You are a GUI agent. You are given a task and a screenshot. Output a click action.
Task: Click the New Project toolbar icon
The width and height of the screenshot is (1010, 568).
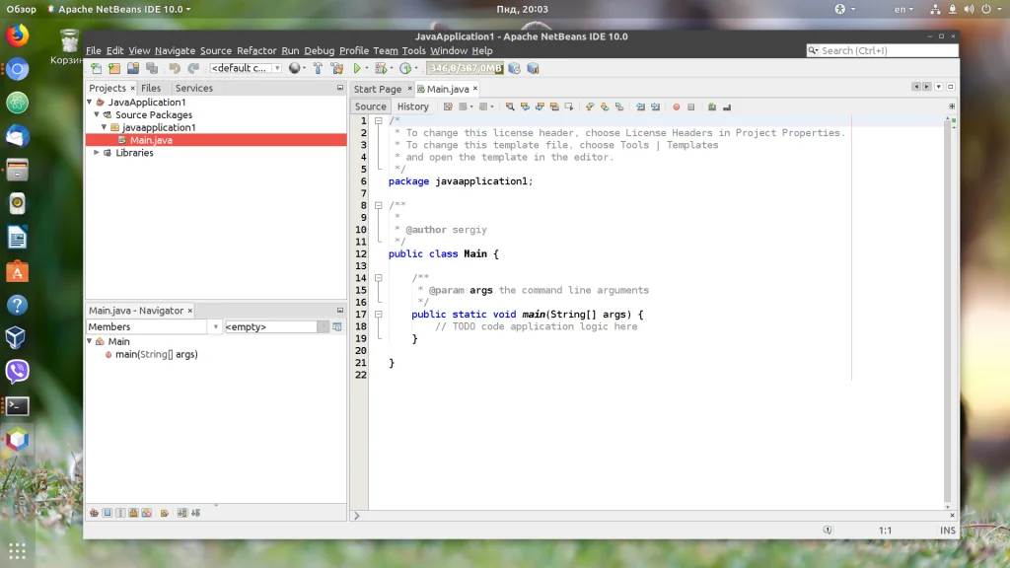(x=114, y=68)
